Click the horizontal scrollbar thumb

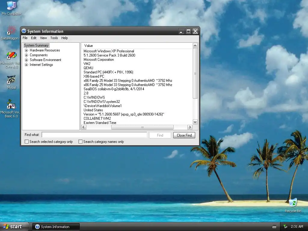pyautogui.click(x=142, y=127)
